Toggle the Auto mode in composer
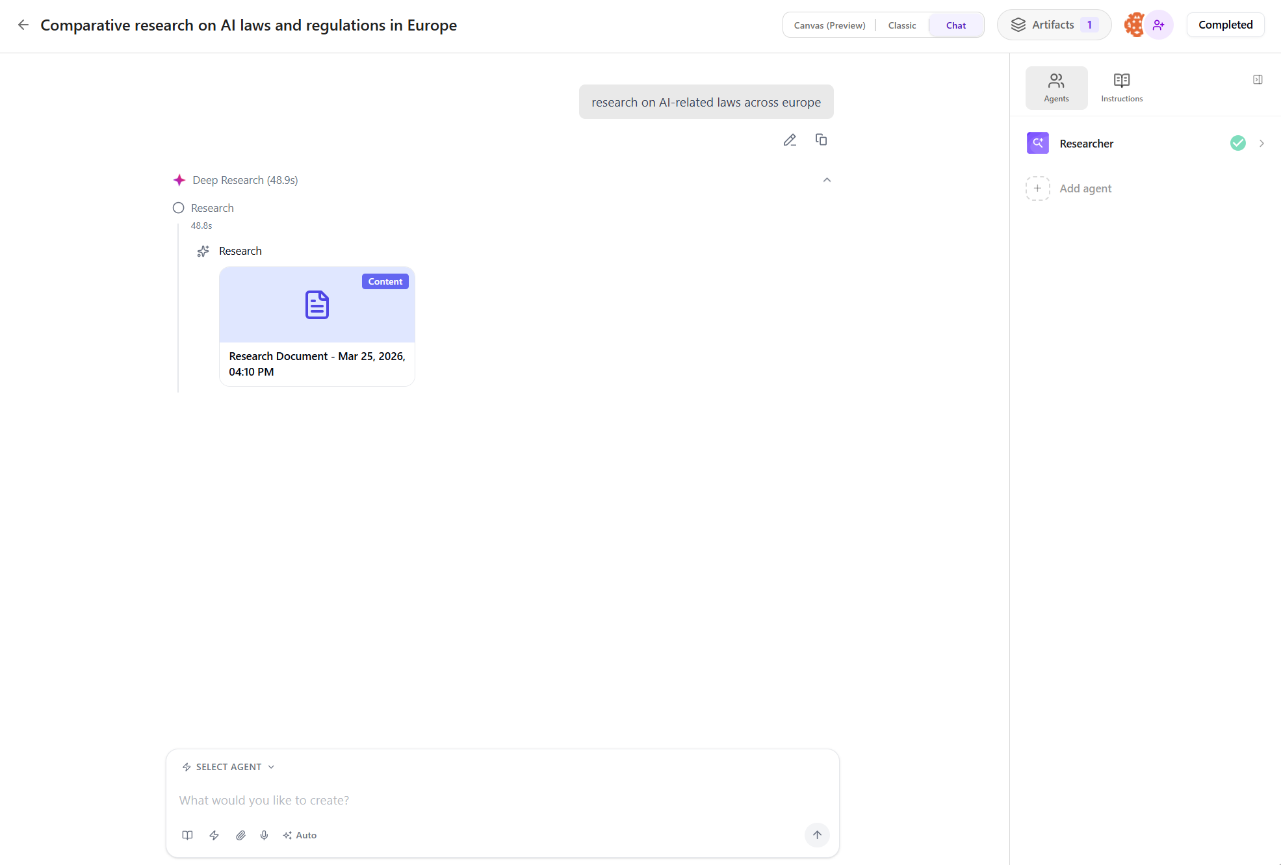The image size is (1281, 865). coord(300,835)
